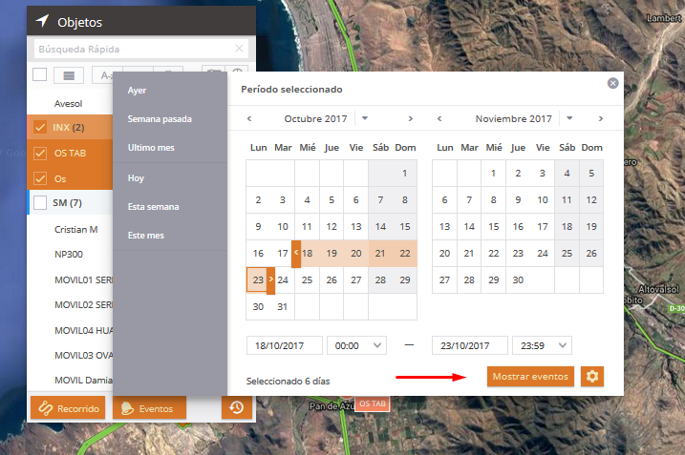The height and width of the screenshot is (455, 685).
Task: Click the end date field 23/10/2017
Action: tap(470, 345)
